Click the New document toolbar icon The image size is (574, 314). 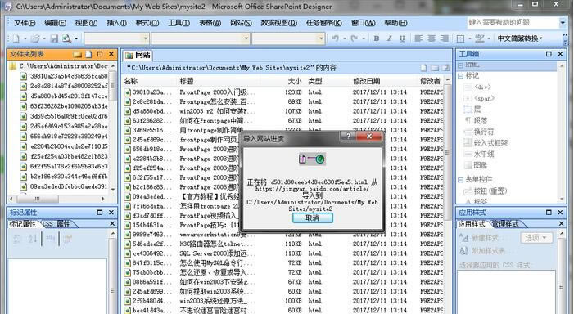pyautogui.click(x=16, y=38)
